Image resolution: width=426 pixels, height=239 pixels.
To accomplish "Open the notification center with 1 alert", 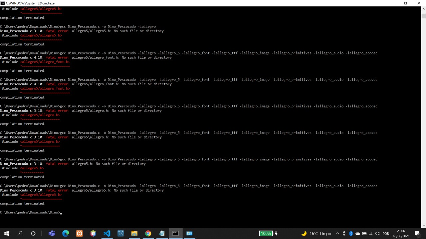I will point(417,233).
